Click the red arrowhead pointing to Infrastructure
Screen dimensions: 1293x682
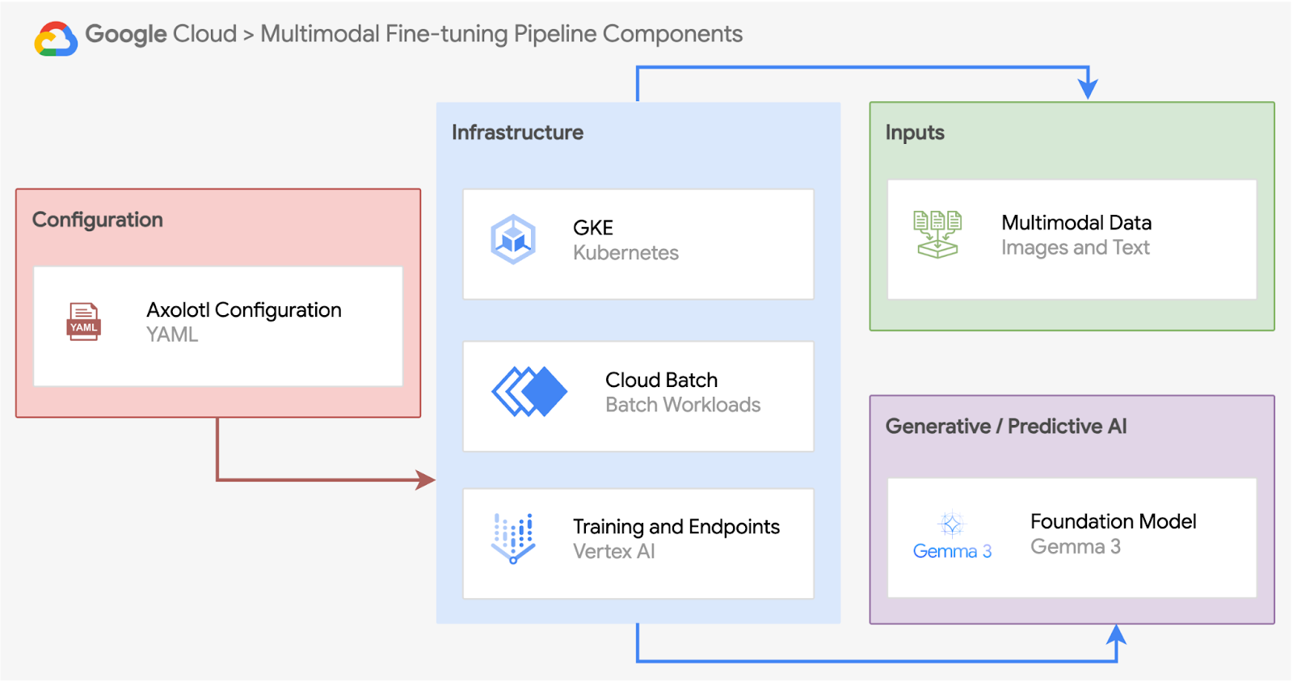pos(425,480)
